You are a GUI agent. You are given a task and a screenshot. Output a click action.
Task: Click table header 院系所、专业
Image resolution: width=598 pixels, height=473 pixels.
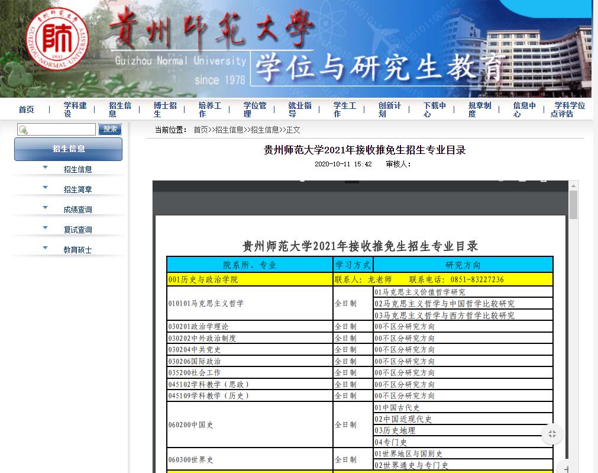click(250, 265)
